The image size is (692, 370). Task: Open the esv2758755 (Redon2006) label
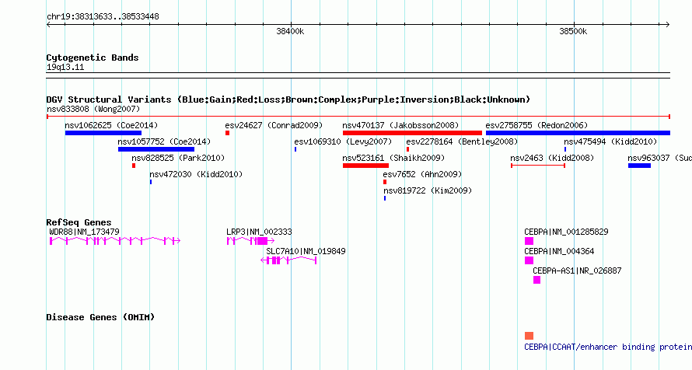pos(536,125)
